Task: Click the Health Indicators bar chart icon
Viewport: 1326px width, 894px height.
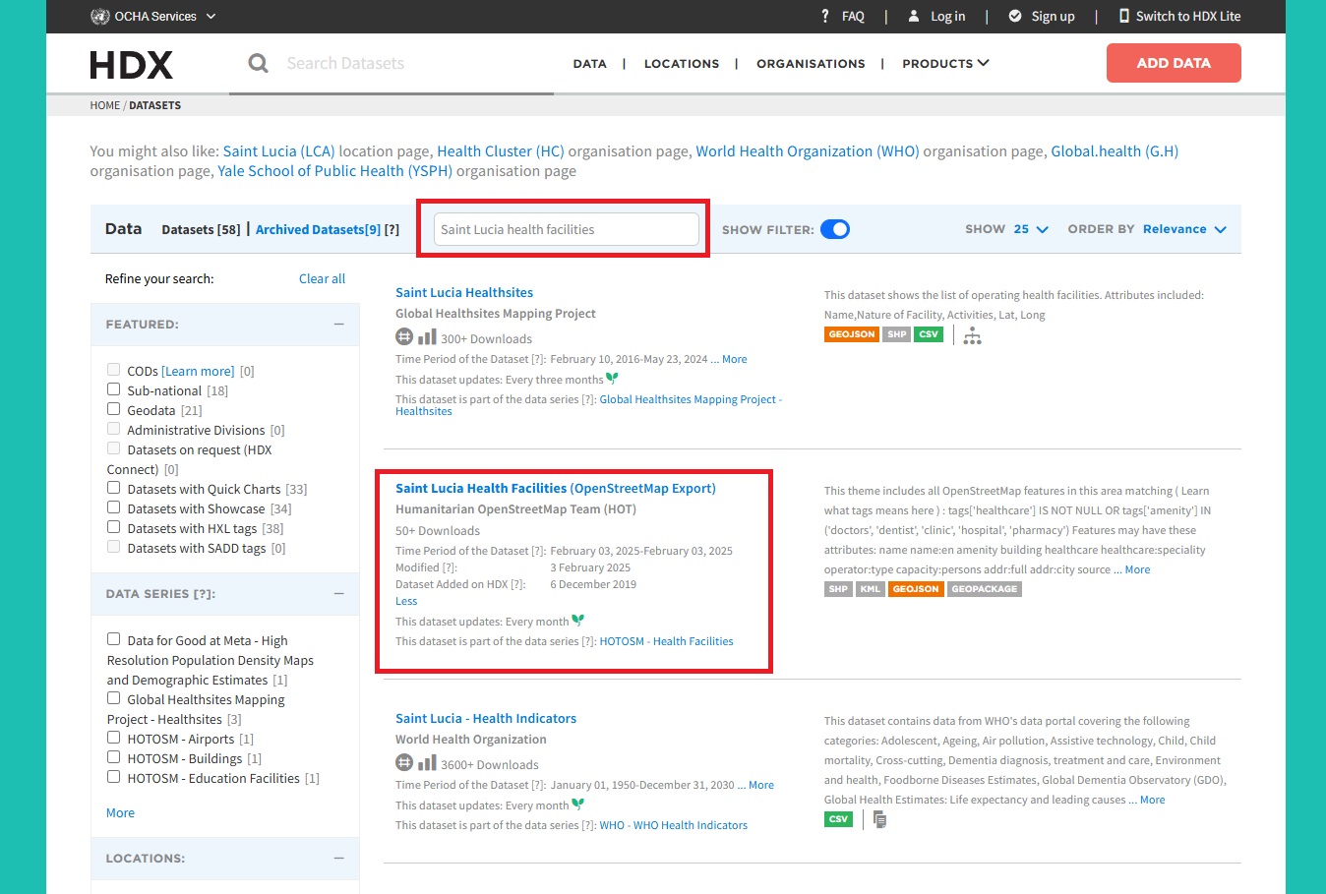Action: click(427, 763)
